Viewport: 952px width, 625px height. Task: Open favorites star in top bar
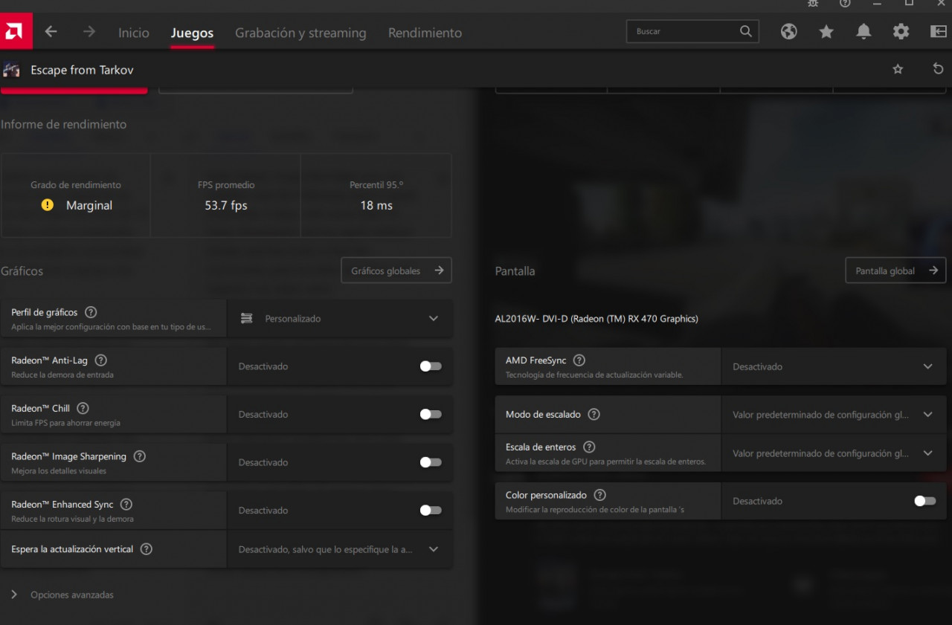(x=826, y=31)
